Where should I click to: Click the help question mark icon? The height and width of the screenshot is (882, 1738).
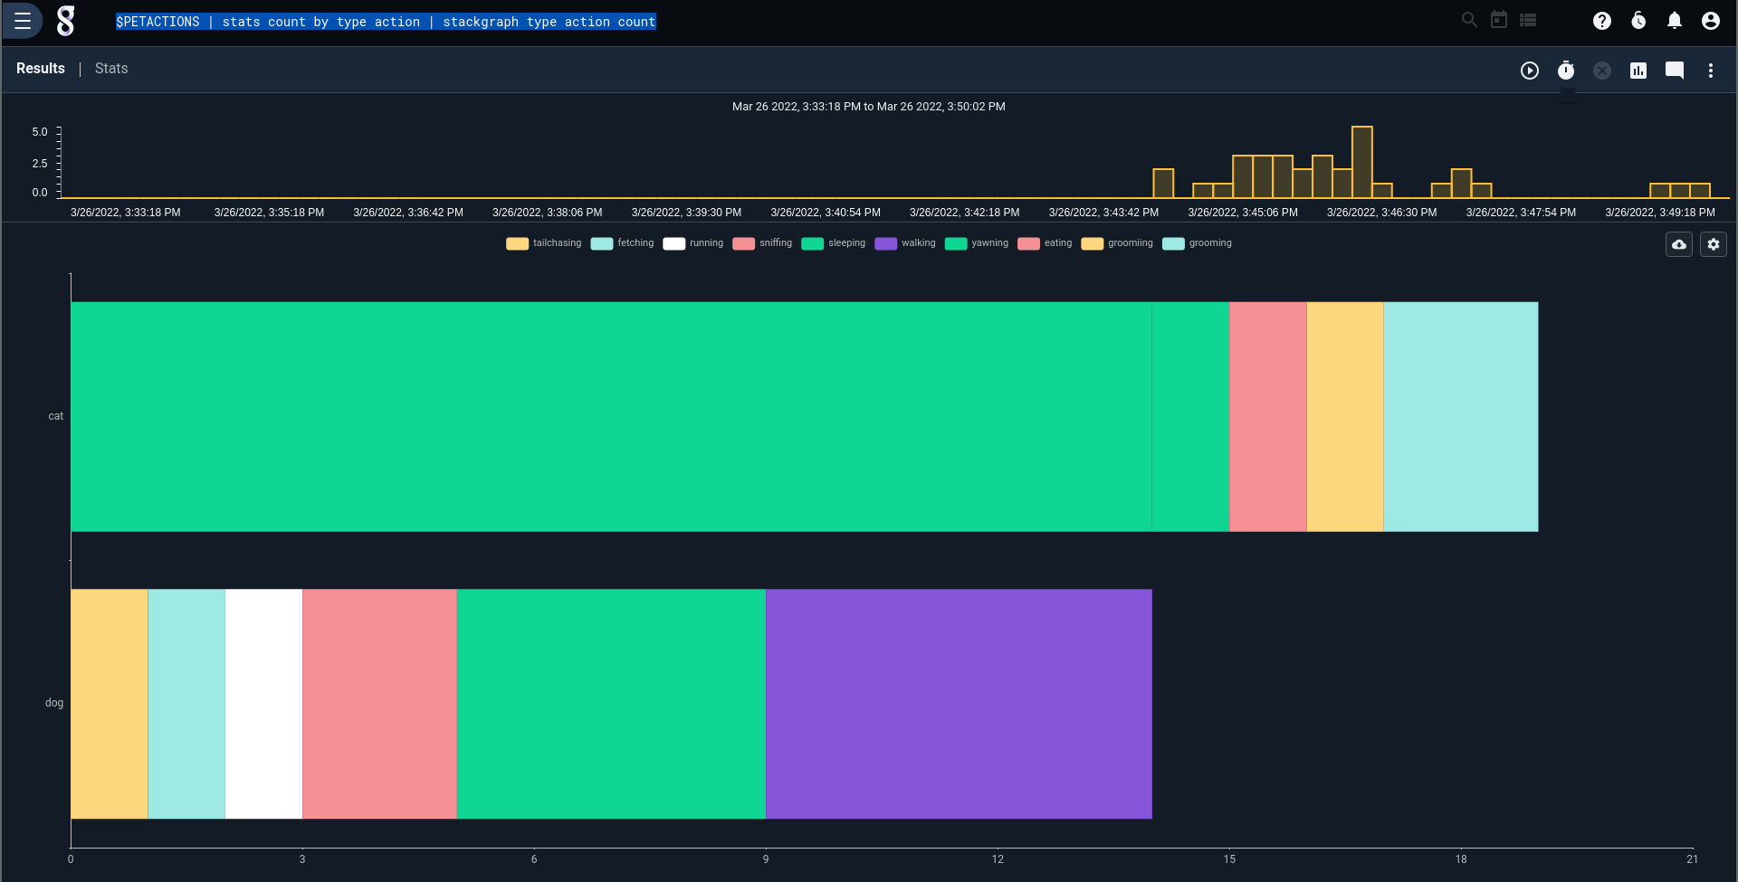pyautogui.click(x=1601, y=21)
